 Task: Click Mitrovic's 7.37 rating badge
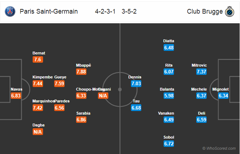[x=201, y=72]
